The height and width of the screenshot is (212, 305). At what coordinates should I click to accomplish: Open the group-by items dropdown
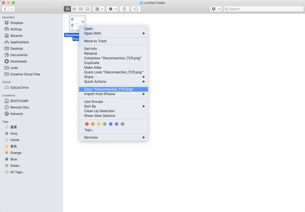[x=99, y=9]
